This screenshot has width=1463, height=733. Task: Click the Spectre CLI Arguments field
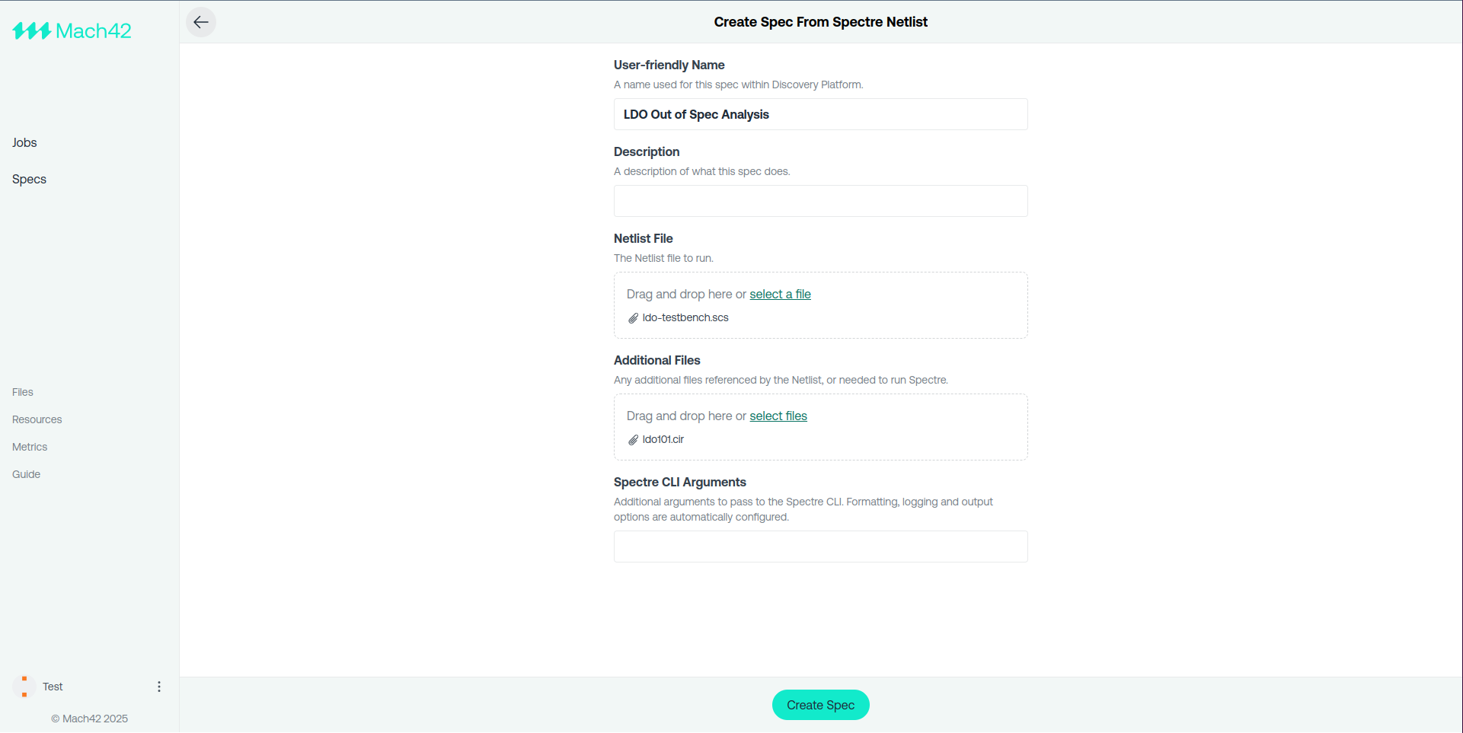coord(820,547)
